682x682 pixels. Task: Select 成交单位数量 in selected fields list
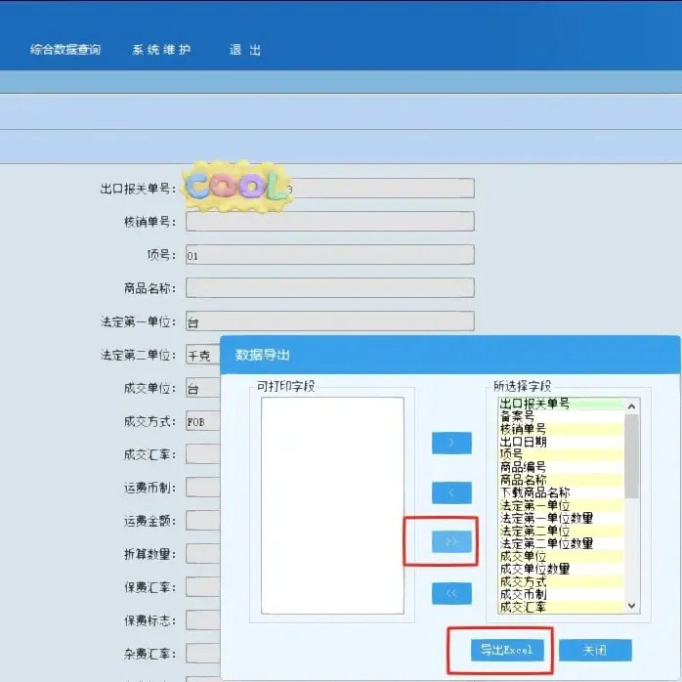(561, 569)
